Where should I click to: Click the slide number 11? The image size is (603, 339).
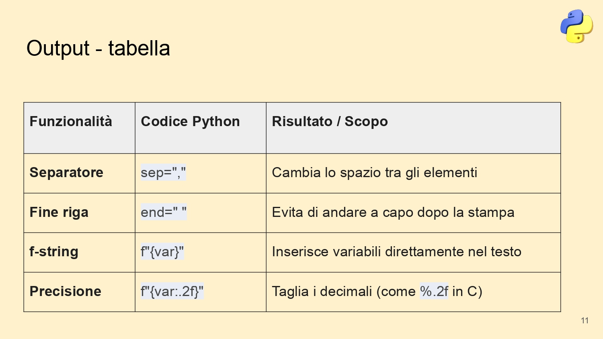tap(585, 321)
